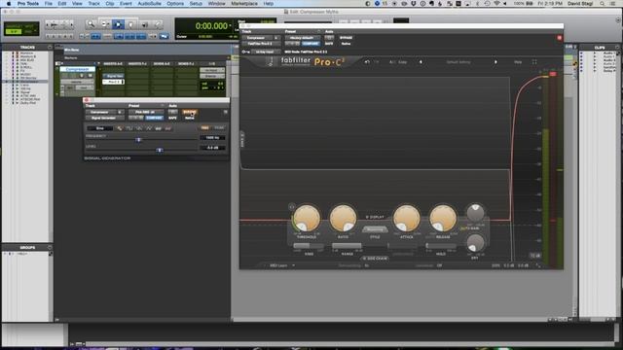Image resolution: width=623 pixels, height=350 pixels.
Task: Select sine waveform in Signal Generator
Action: point(120,128)
